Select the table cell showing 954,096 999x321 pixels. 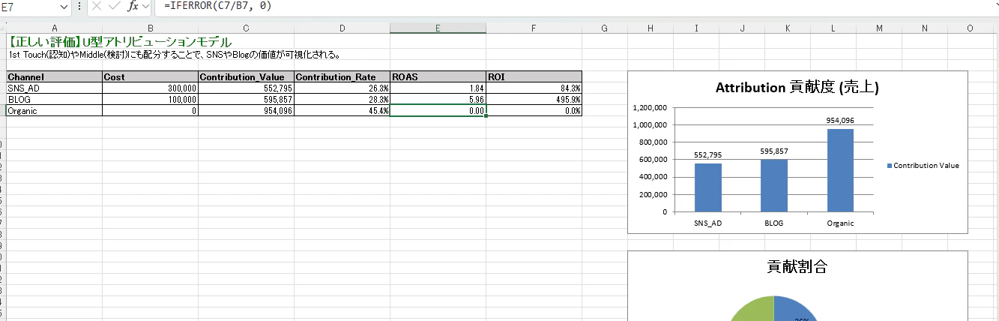tap(246, 110)
